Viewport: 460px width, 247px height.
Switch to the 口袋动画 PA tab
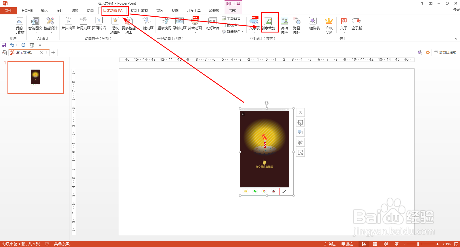(113, 11)
